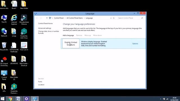Launch Free Cam 8 shortcut

pos(24,46)
